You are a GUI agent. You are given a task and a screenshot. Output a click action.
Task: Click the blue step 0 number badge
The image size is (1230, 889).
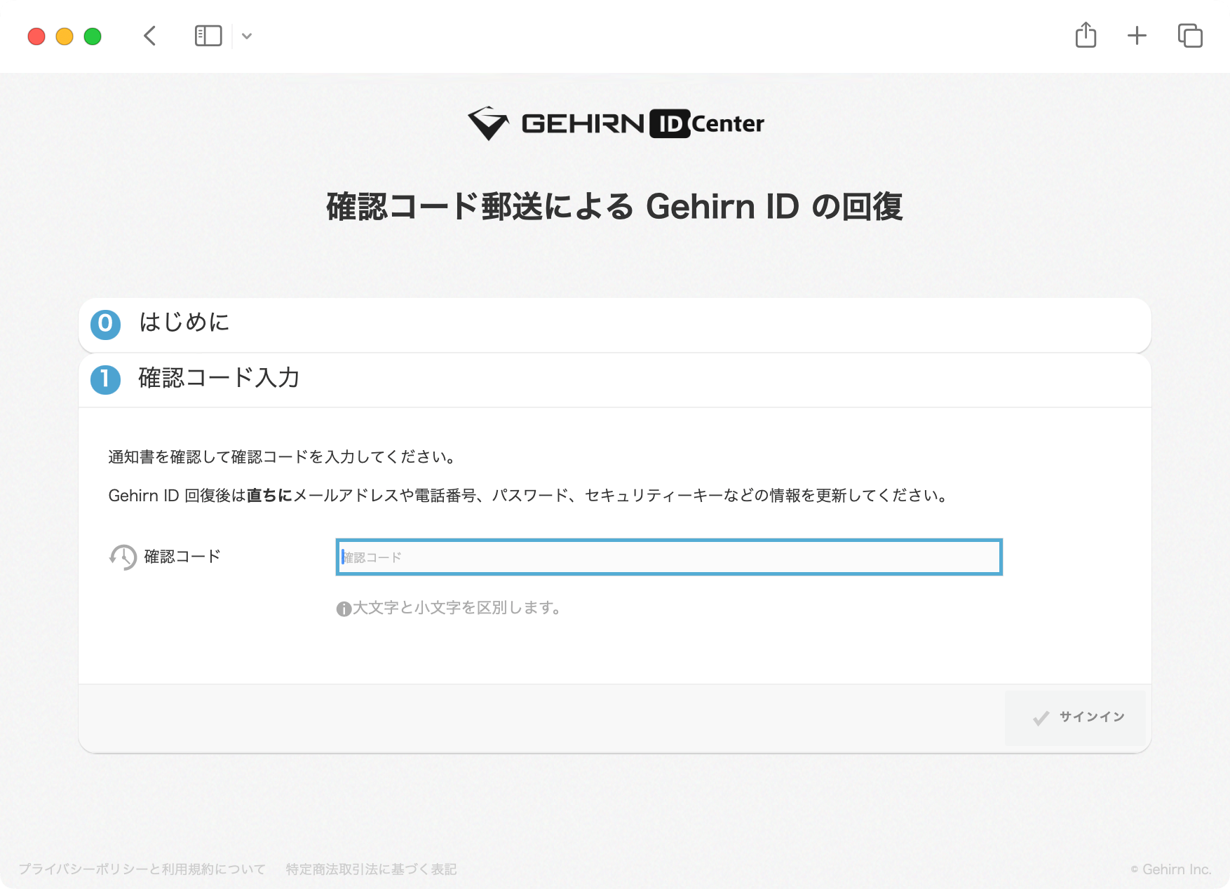pyautogui.click(x=106, y=324)
